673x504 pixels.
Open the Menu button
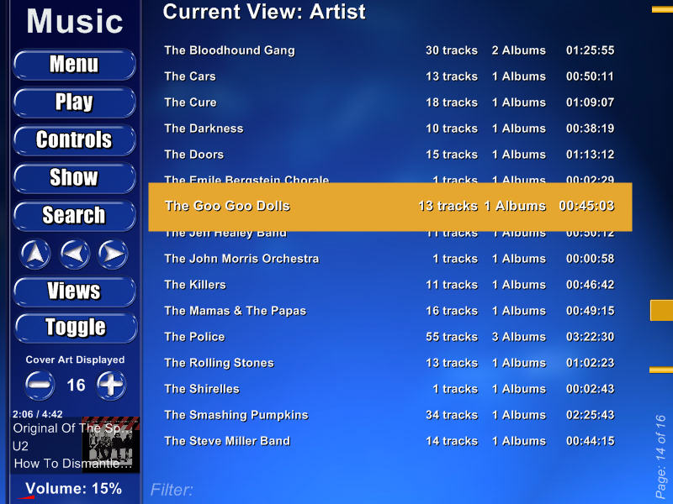click(74, 65)
